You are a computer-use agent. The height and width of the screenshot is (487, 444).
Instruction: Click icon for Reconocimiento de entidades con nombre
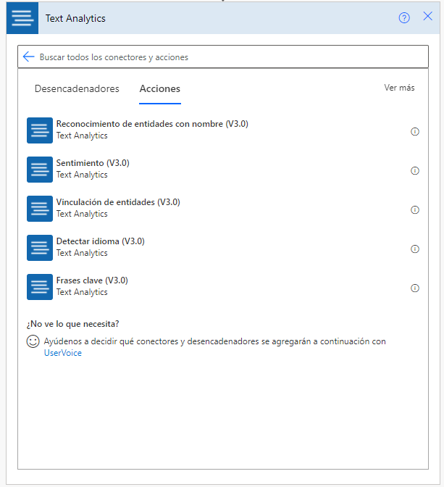[40, 130]
